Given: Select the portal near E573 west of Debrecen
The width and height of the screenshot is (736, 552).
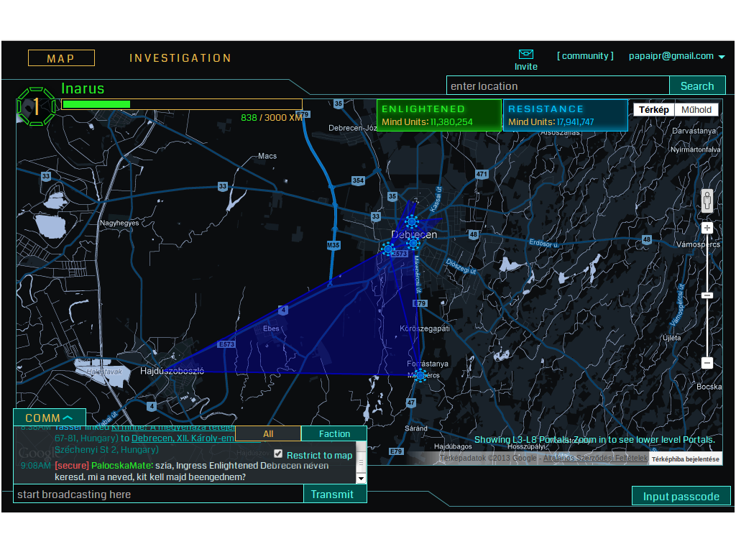Looking at the screenshot, I should point(388,249).
